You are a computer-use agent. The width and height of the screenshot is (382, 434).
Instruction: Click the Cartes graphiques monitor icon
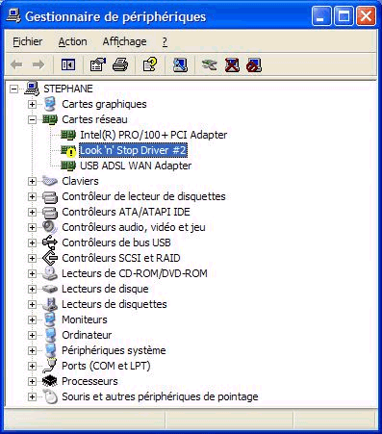point(50,104)
